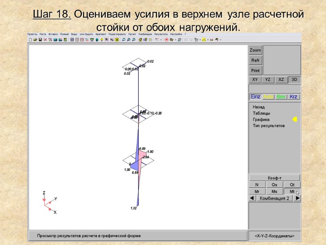Open the Настройки menu

(176, 34)
